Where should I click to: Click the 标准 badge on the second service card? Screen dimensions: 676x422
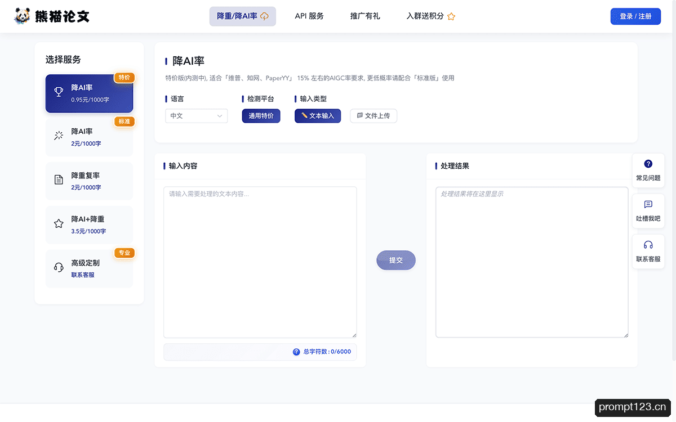124,122
